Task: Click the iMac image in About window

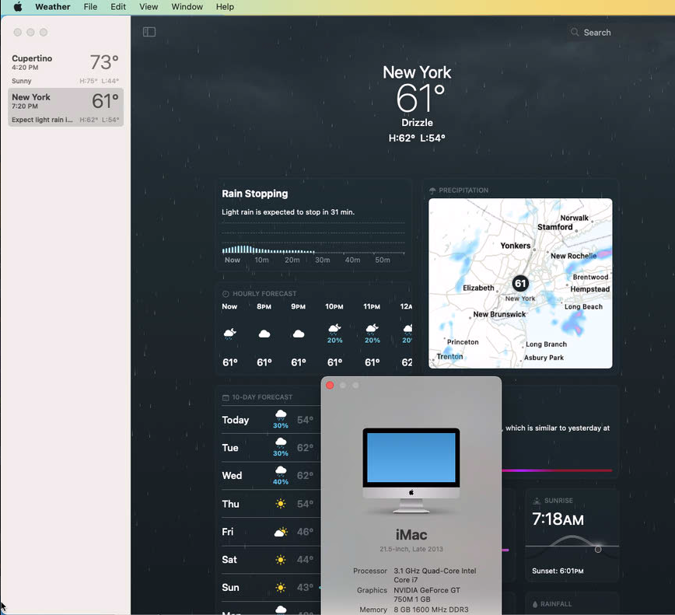Action: [411, 470]
